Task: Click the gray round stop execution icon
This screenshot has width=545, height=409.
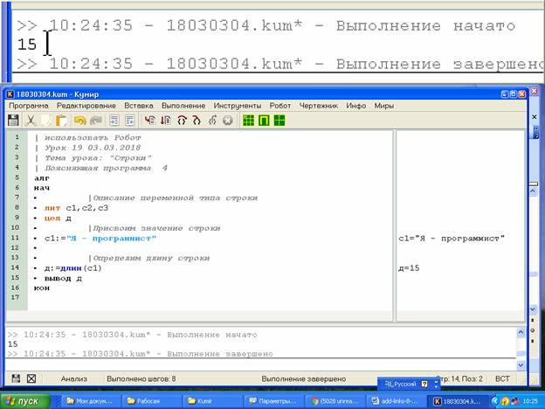Action: (x=228, y=121)
